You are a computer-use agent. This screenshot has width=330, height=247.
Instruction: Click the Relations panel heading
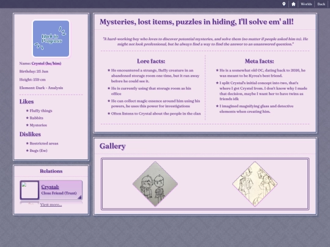[51, 171]
